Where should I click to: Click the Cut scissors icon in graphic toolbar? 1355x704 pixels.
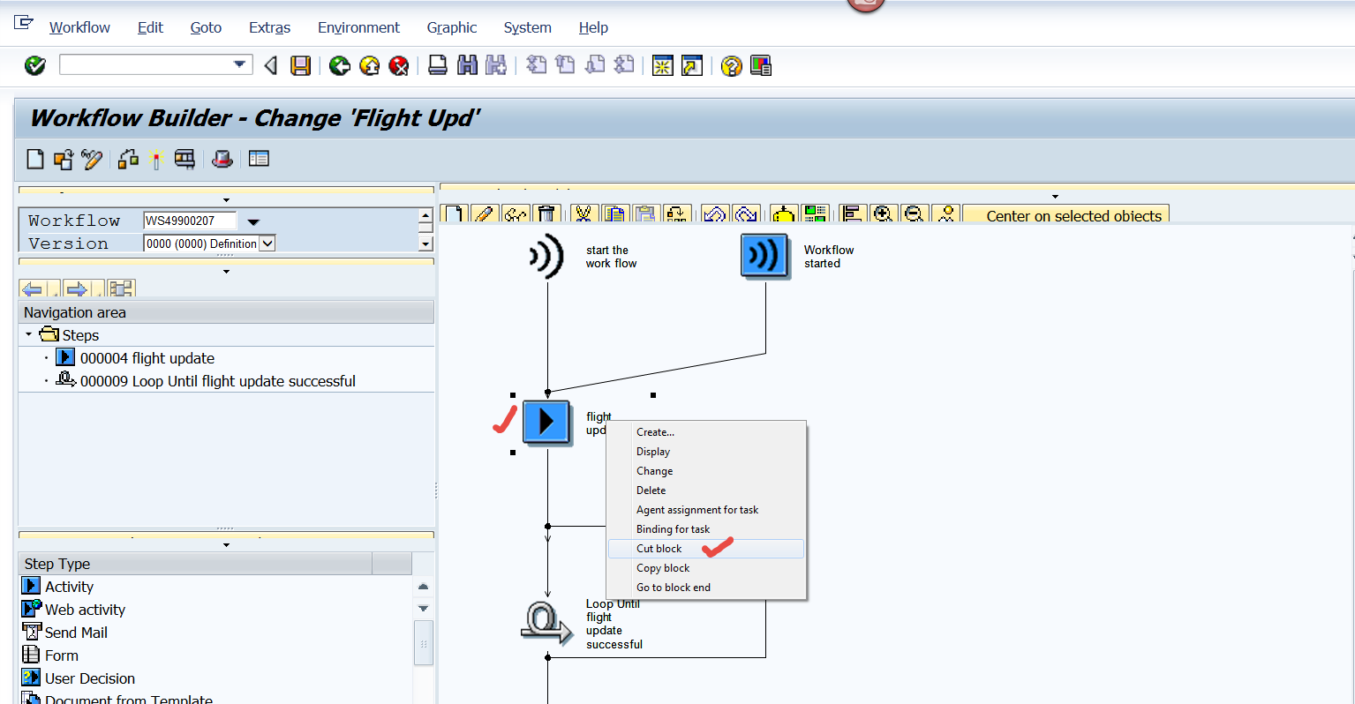click(584, 214)
